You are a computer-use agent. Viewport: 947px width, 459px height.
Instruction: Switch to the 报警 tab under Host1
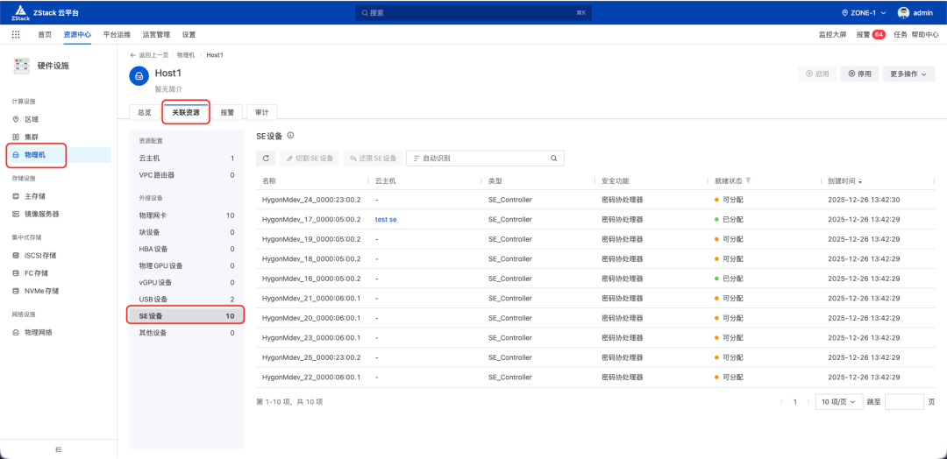coord(228,112)
